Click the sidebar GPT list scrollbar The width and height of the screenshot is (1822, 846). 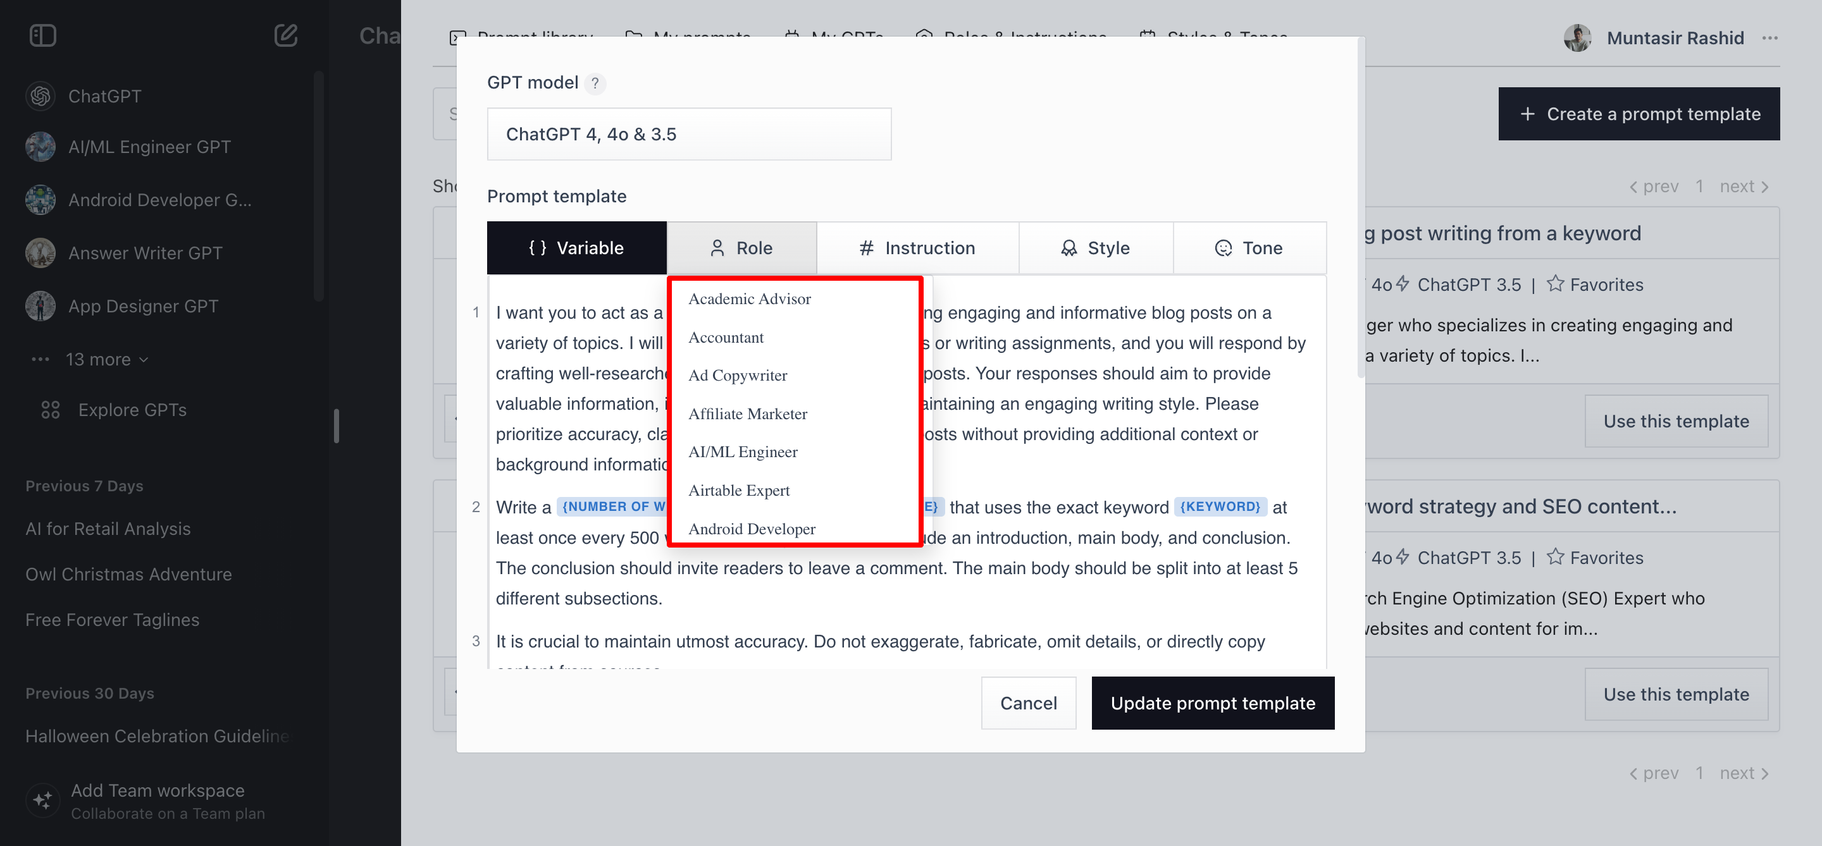pos(319,187)
